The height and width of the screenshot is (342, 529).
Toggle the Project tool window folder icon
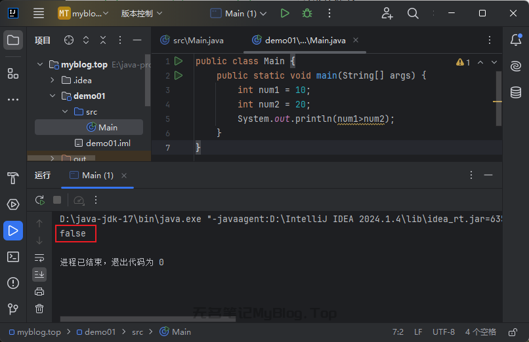tap(13, 40)
